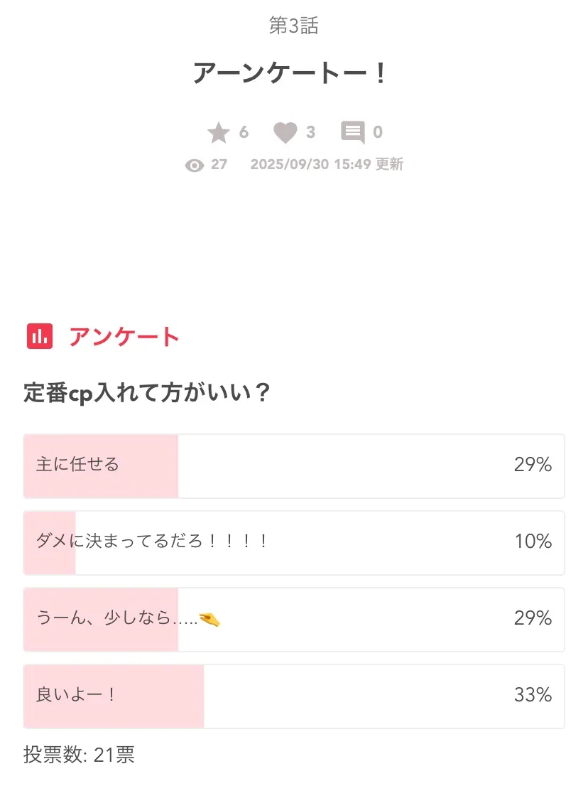Viewport: 588px width, 808px height.
Task: Click the red bar chart poll icon
Action: pos(40,336)
